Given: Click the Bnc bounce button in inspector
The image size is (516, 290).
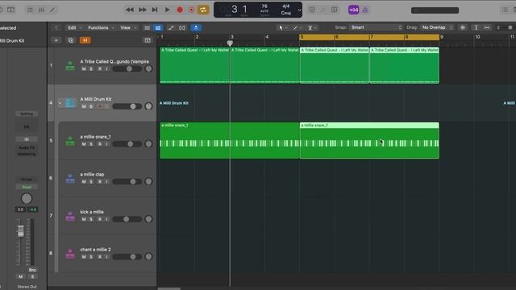Looking at the screenshot, I should point(32,270).
